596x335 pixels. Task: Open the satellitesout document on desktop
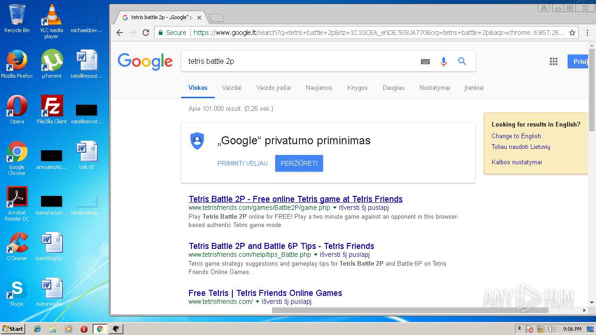(87, 64)
